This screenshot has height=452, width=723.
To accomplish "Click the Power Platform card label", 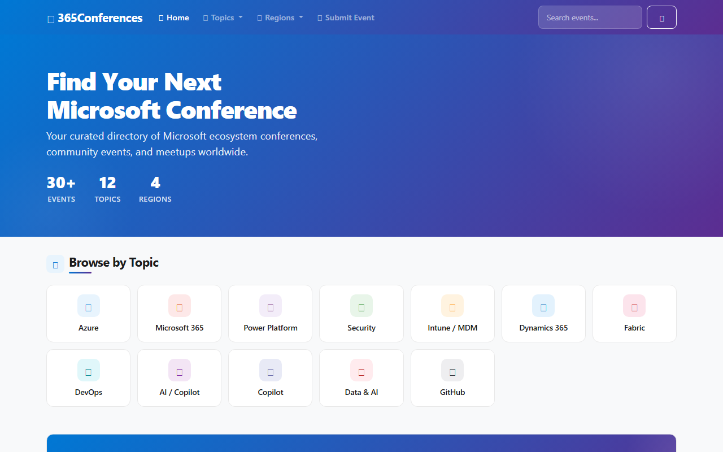I will pyautogui.click(x=271, y=328).
